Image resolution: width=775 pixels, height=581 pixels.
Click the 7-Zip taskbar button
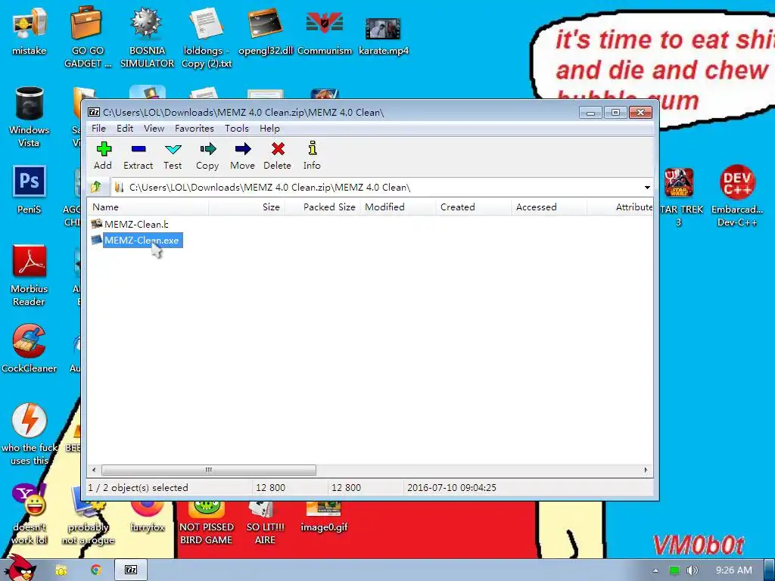tap(130, 570)
